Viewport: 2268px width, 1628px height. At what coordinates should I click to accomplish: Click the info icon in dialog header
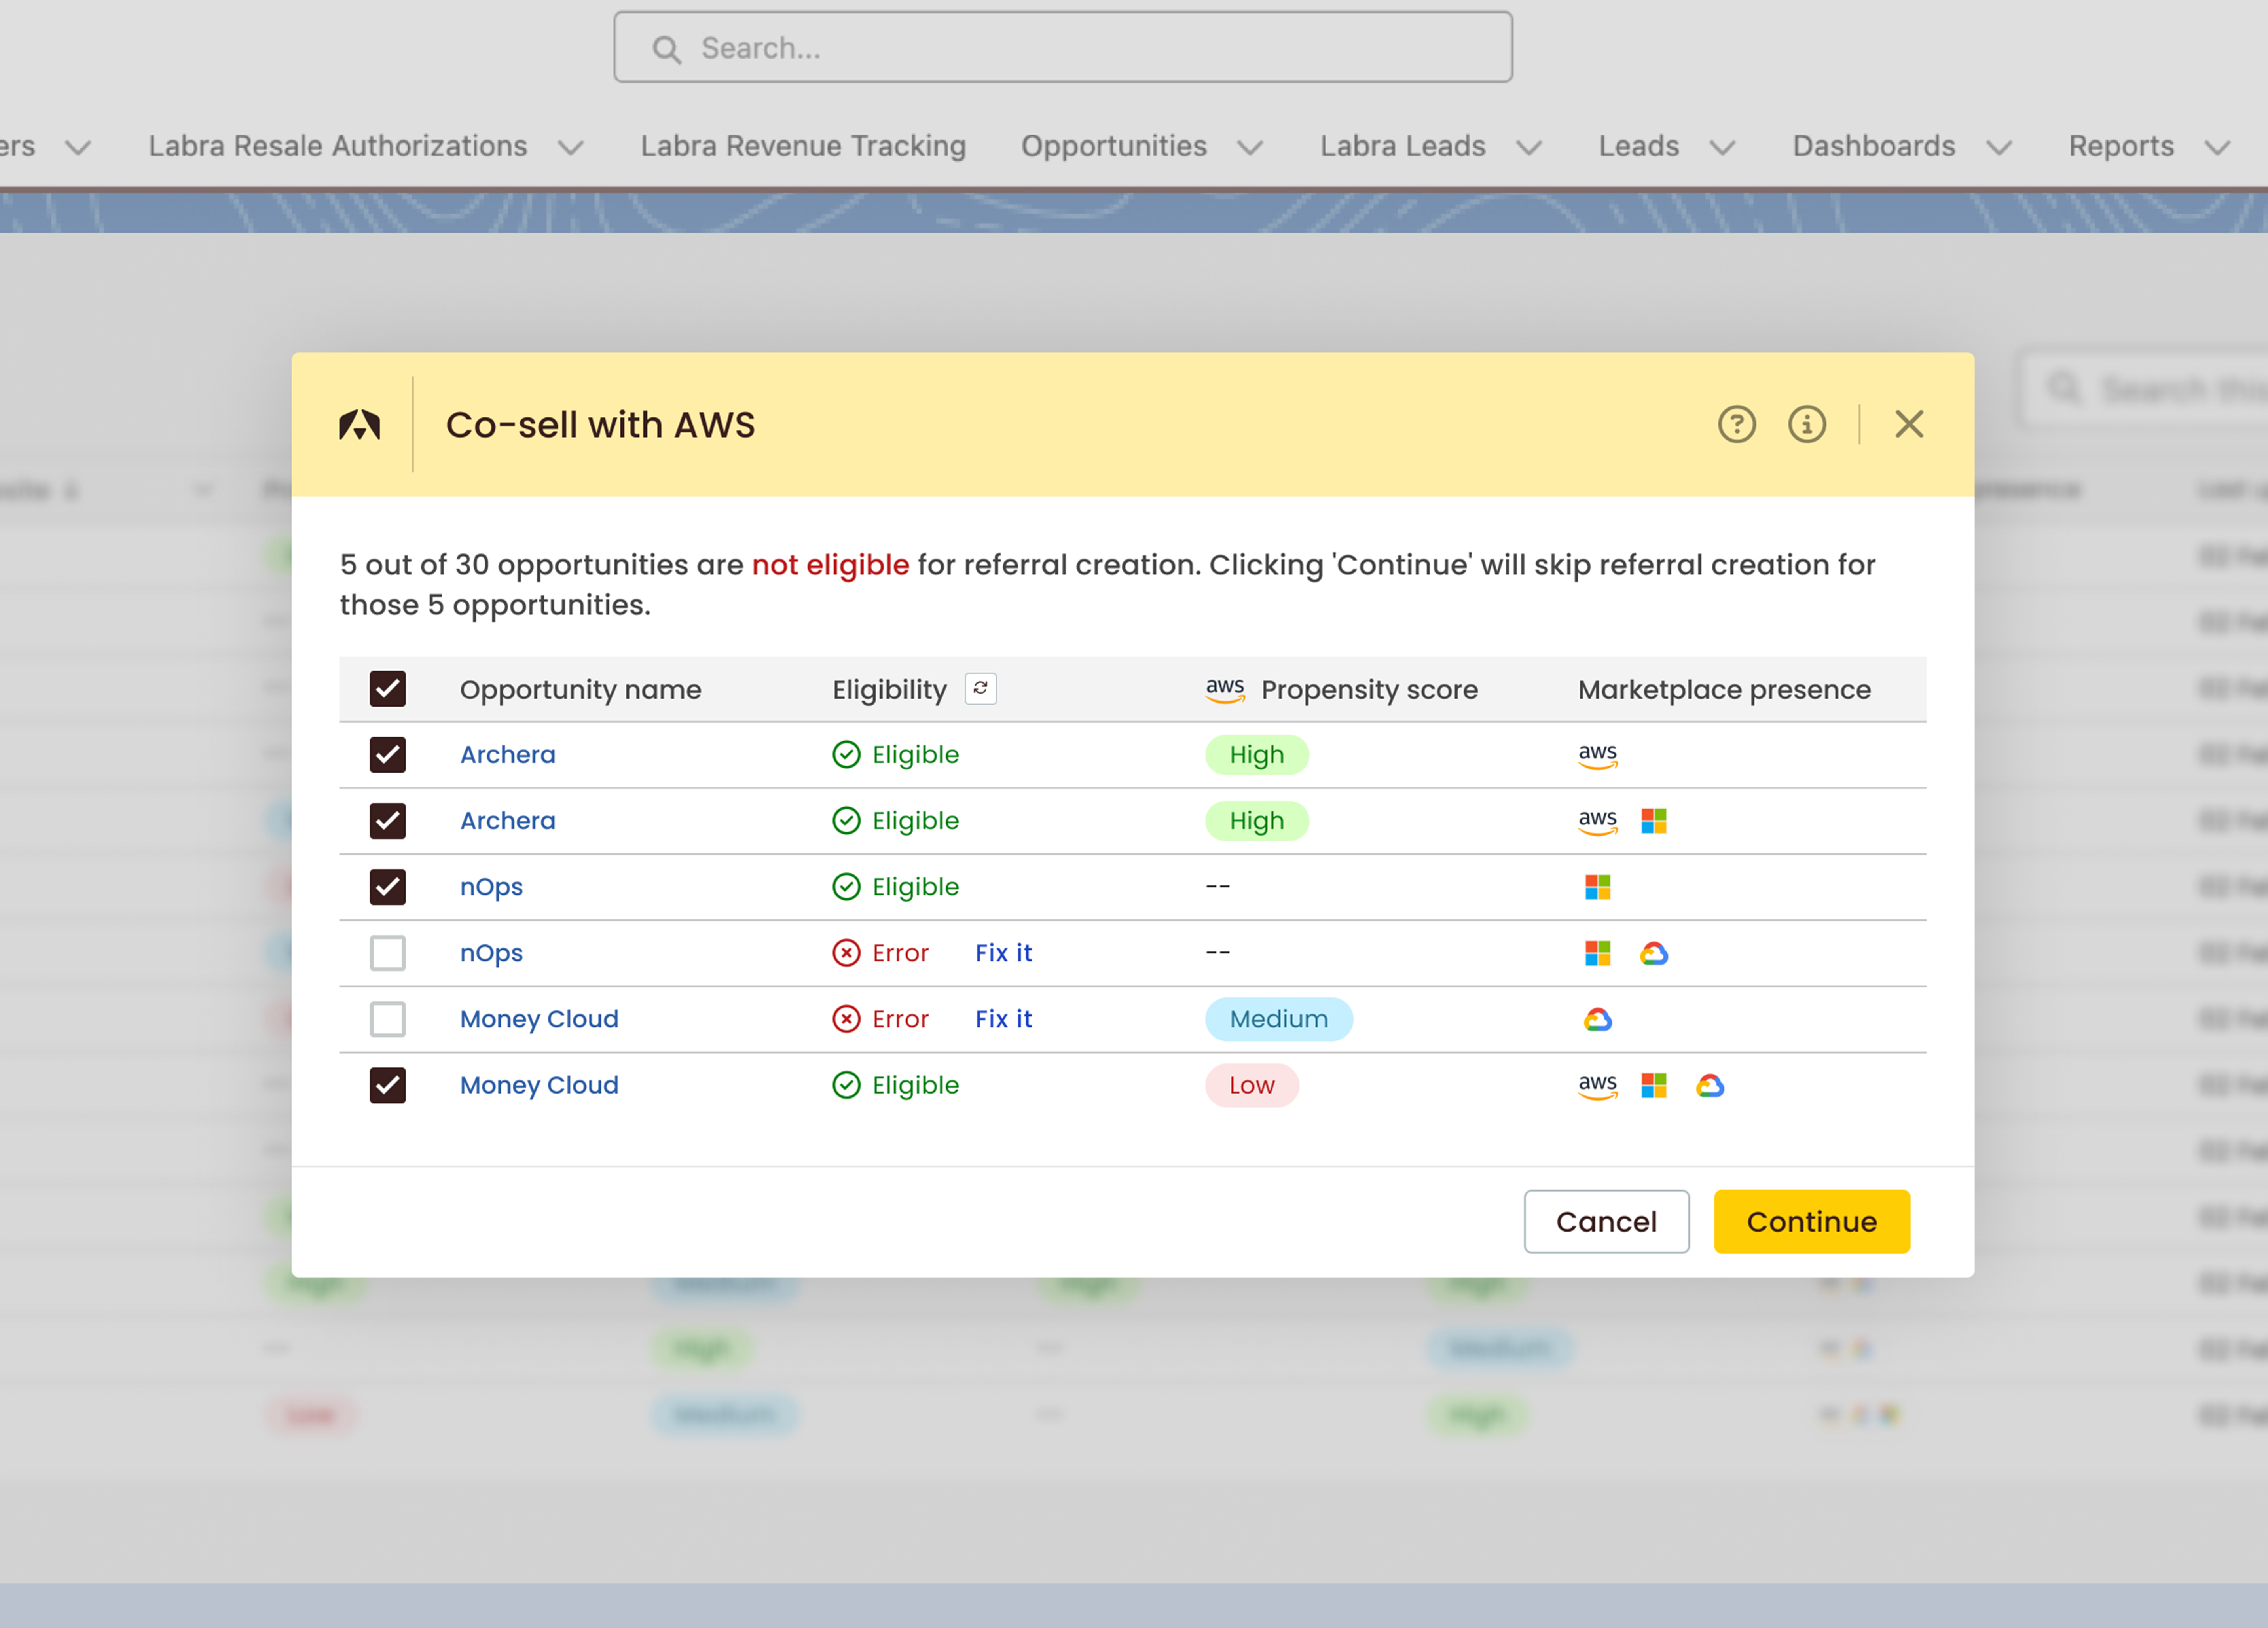pos(1806,424)
